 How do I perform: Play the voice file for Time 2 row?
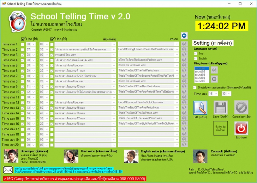[184, 49]
